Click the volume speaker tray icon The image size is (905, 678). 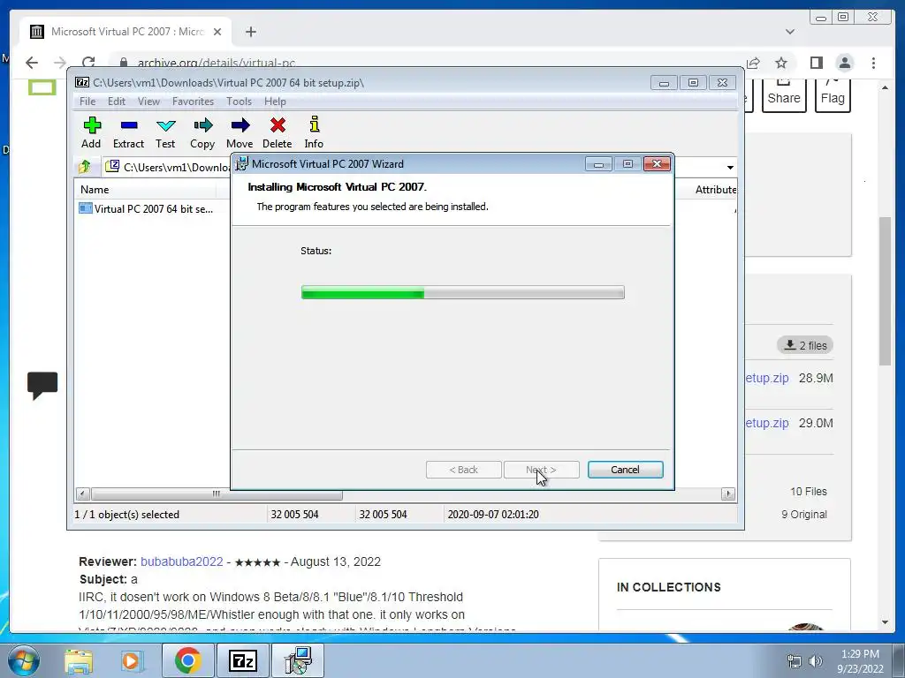point(816,661)
